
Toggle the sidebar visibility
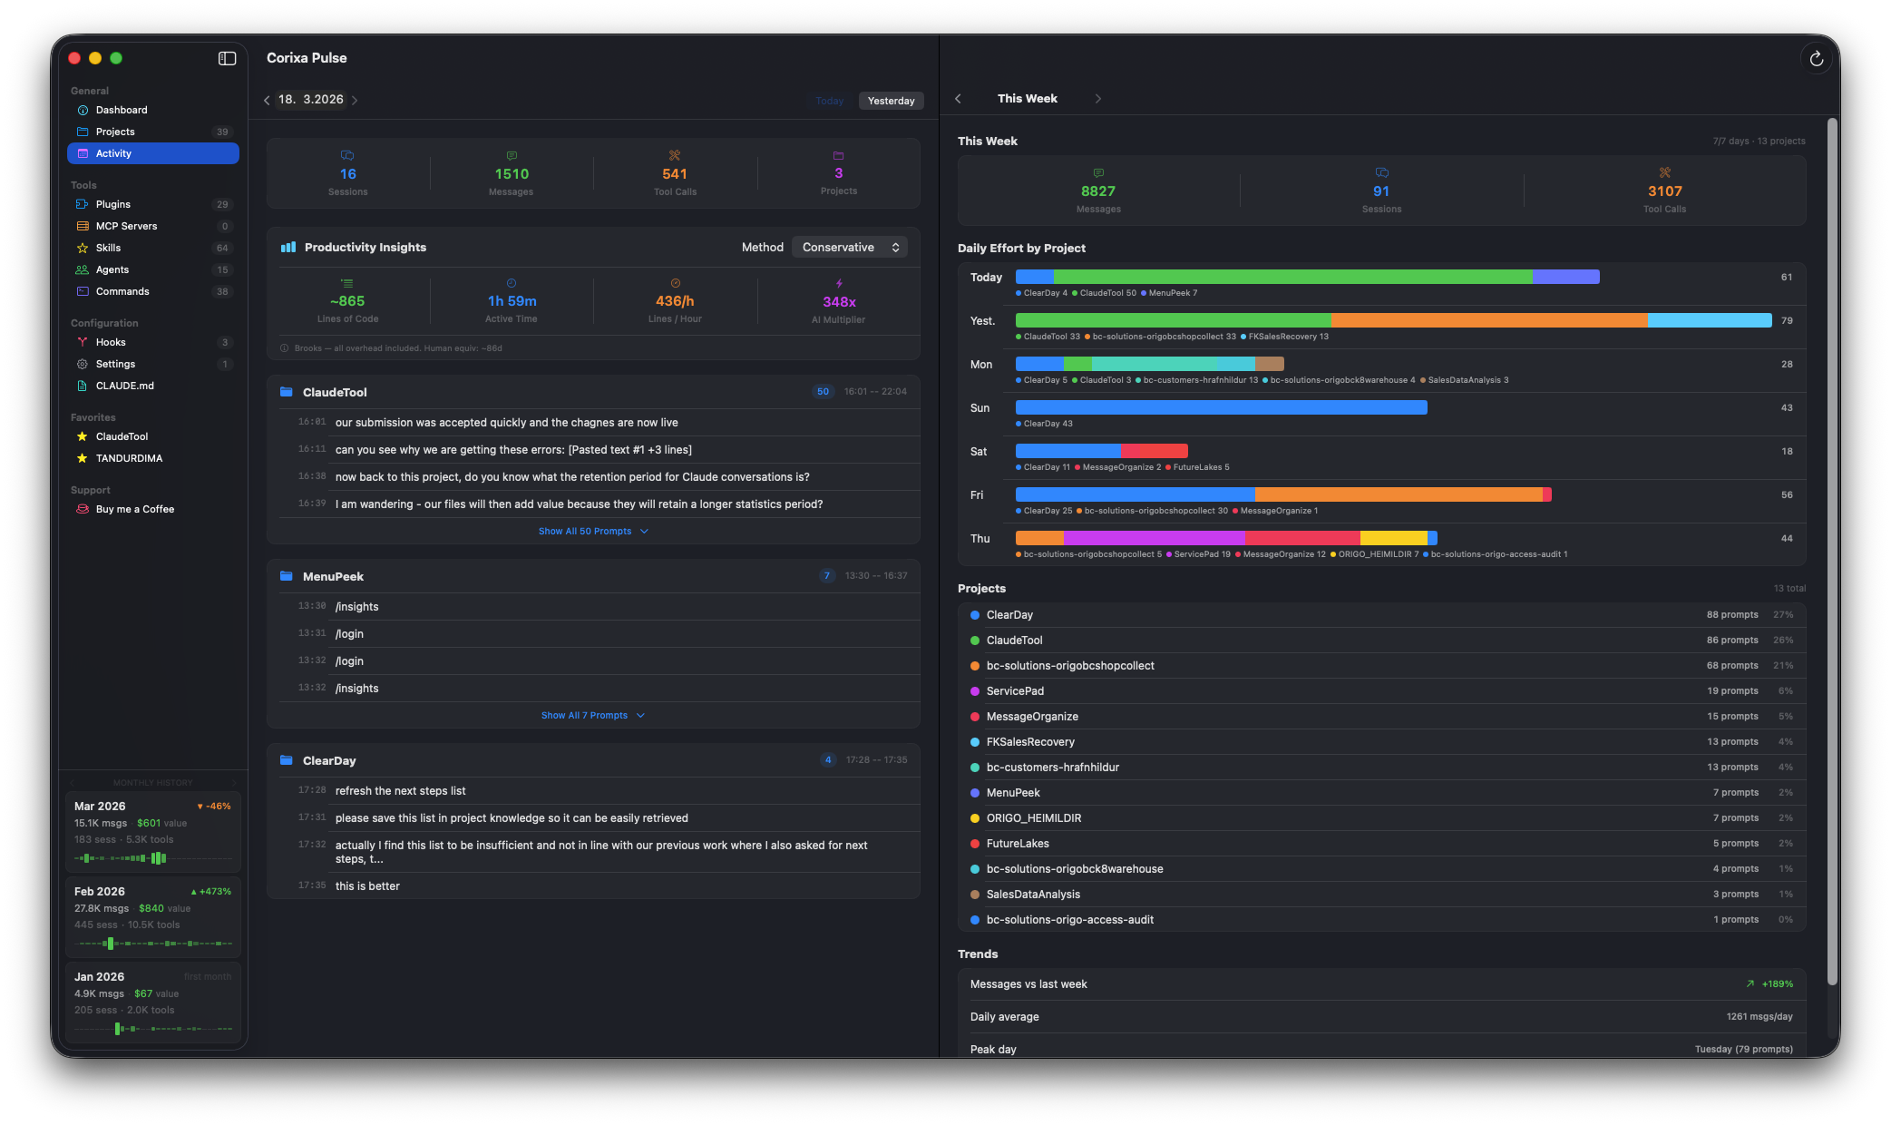click(226, 57)
